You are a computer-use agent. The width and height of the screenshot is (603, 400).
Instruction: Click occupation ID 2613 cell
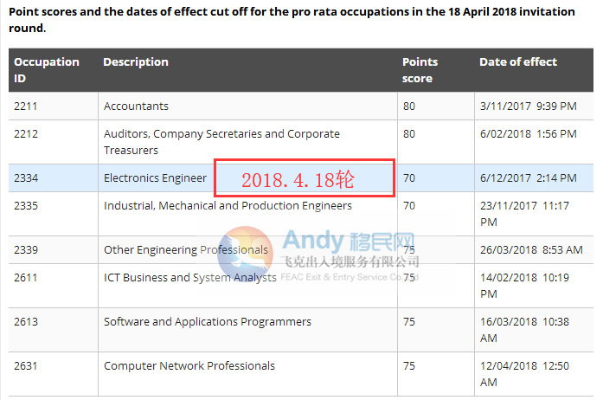coord(26,322)
